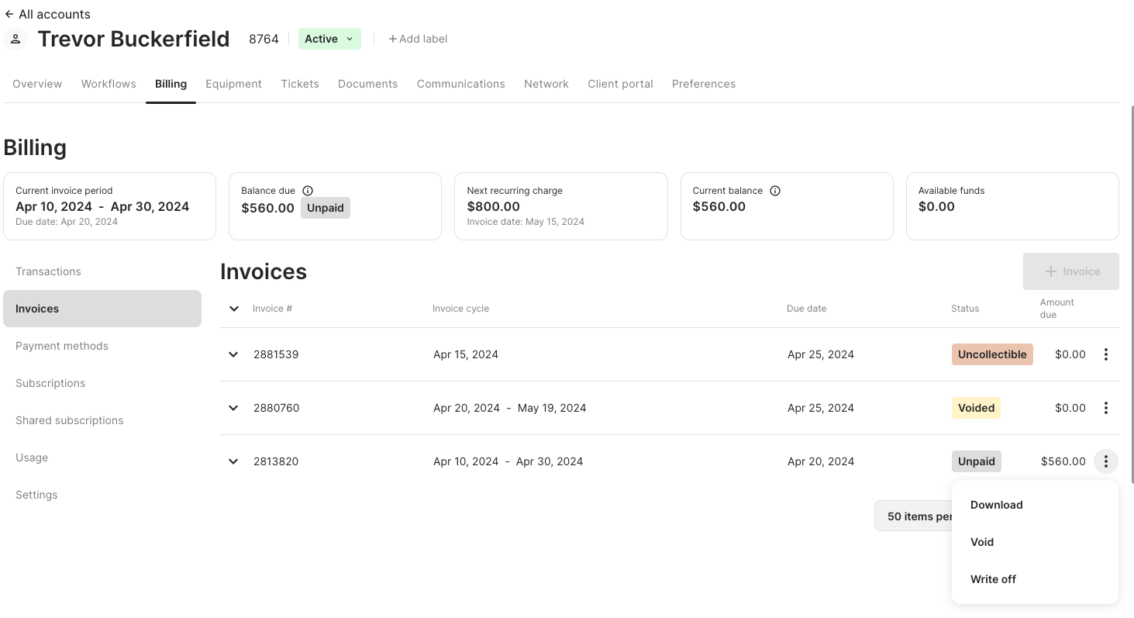Expand all invoices using the header chevron

pos(234,309)
